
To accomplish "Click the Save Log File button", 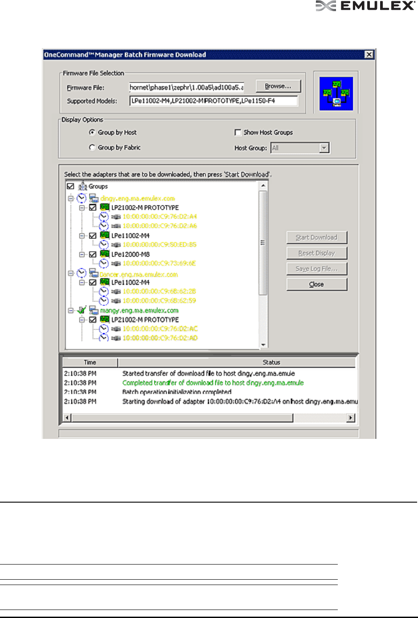I will pyautogui.click(x=316, y=269).
